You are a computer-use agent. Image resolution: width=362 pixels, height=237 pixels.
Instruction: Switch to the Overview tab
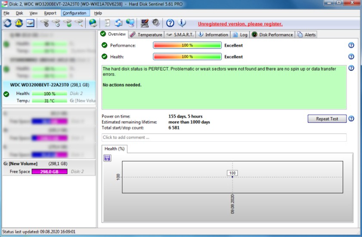click(x=113, y=34)
